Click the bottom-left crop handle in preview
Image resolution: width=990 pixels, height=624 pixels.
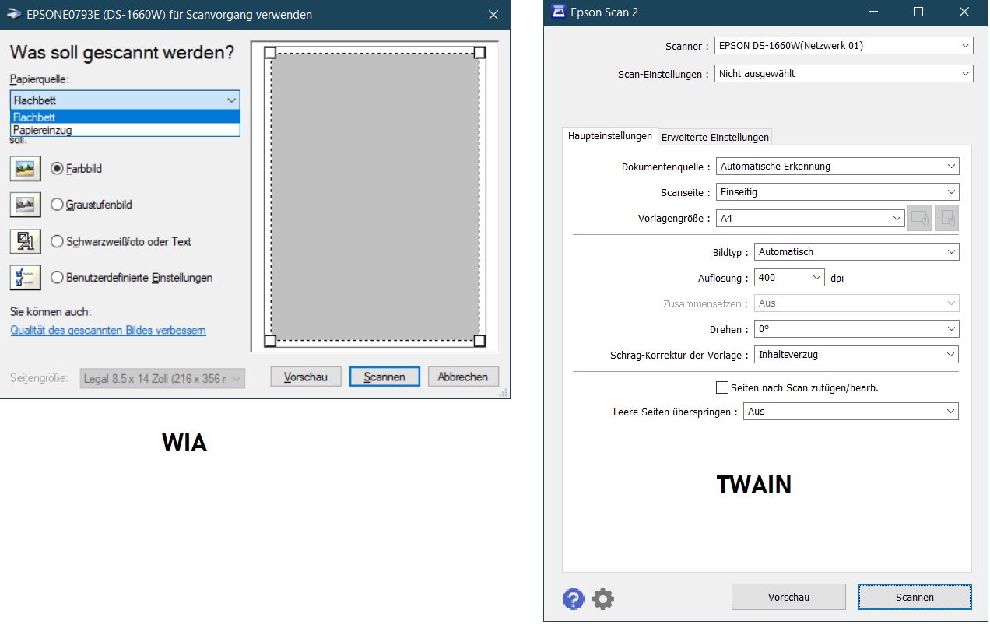click(x=270, y=341)
